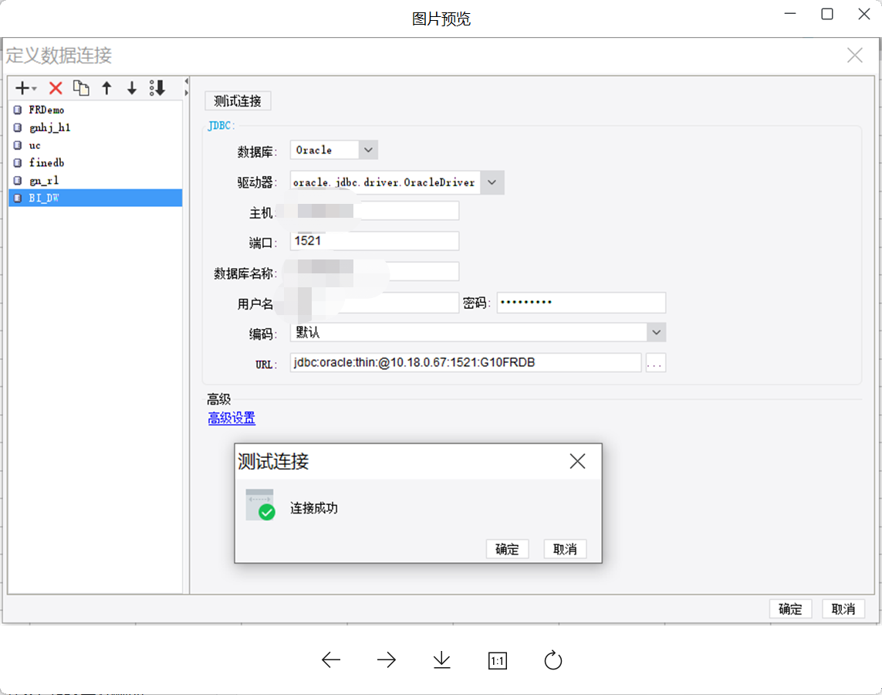Viewport: 882px width, 695px height.
Task: Minimize the 图片预览 window
Action: pyautogui.click(x=790, y=13)
